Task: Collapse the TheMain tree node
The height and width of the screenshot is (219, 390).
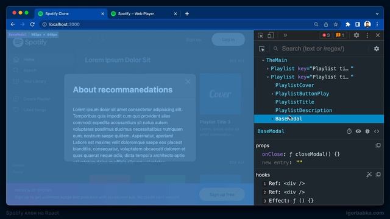Action: 263,60
